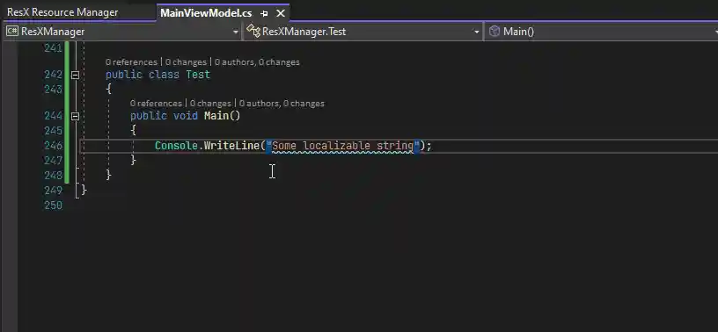Image resolution: width=718 pixels, height=332 pixels.
Task: Open the ResXManager.Test type dropdown
Action: 477,32
